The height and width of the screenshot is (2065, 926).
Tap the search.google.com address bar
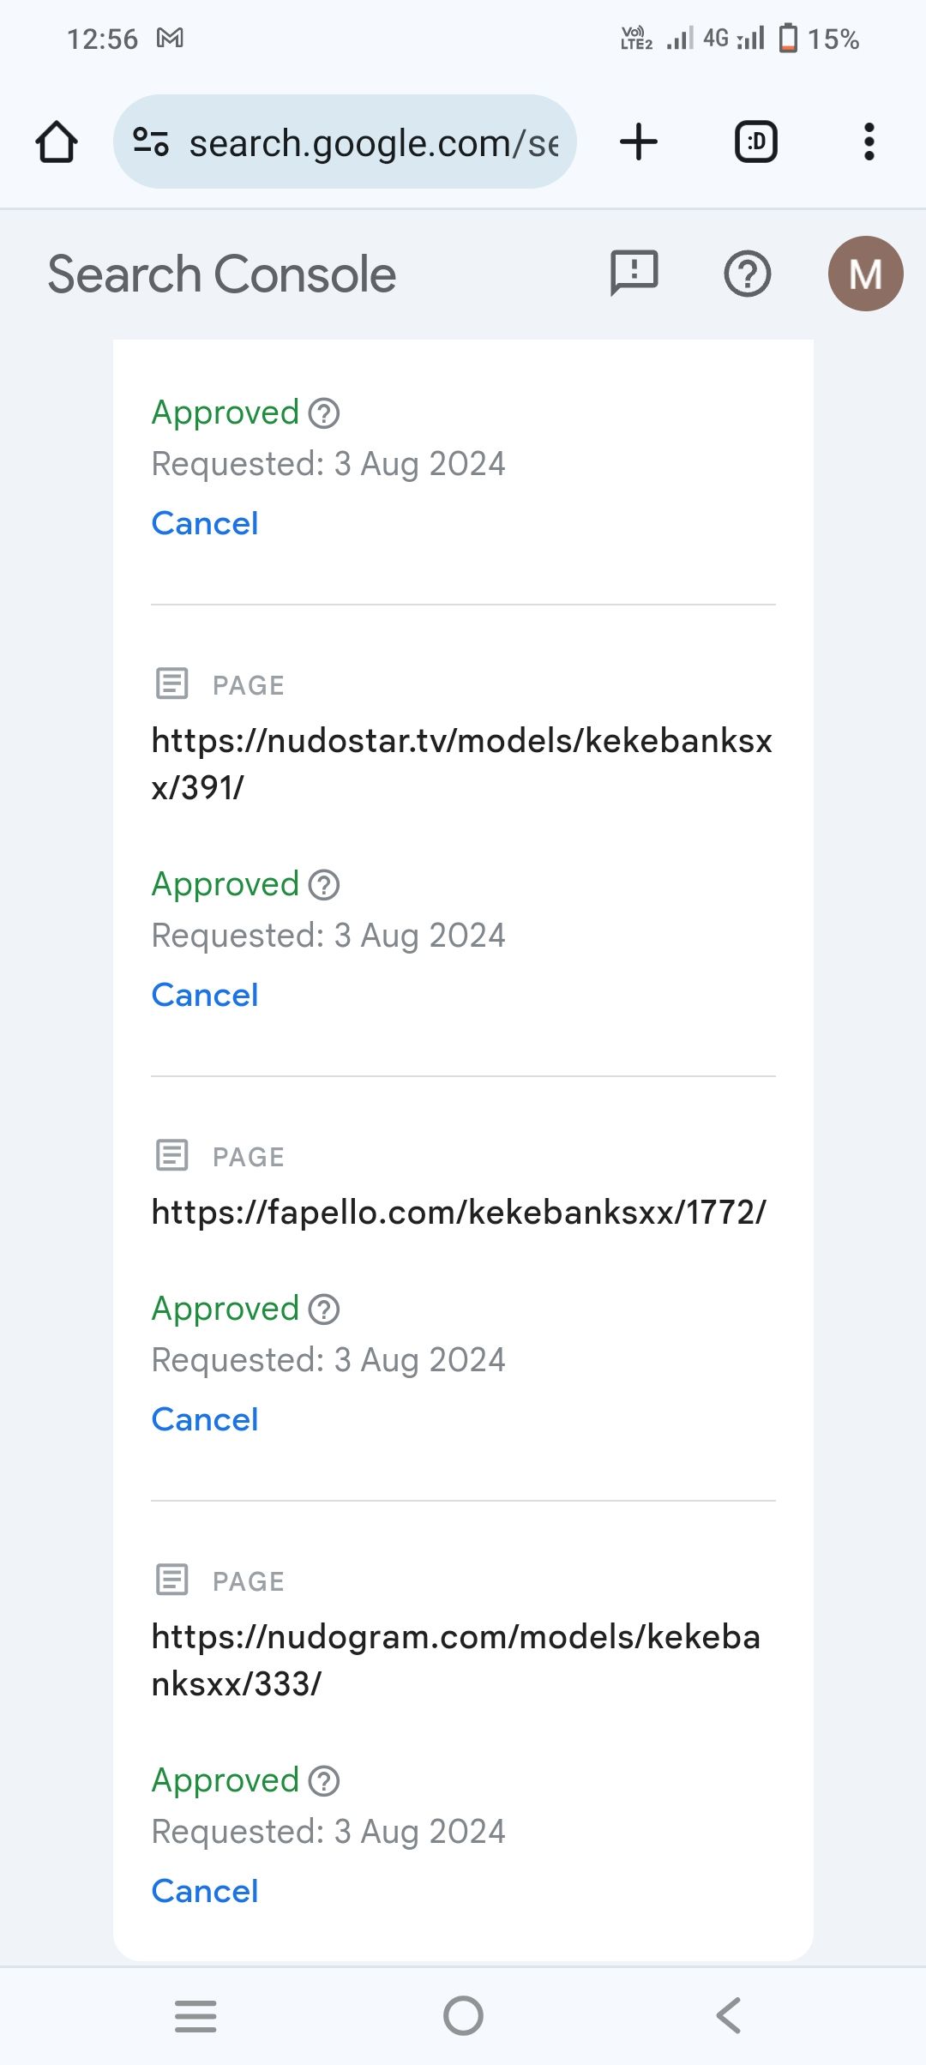(x=345, y=141)
